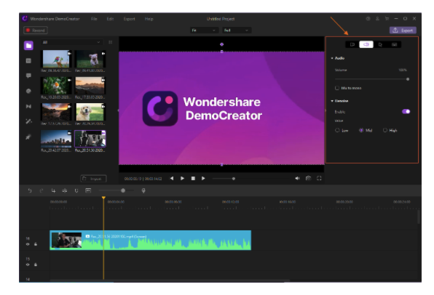Image resolution: width=434 pixels, height=295 pixels.
Task: Click the Record button
Action: pos(36,31)
